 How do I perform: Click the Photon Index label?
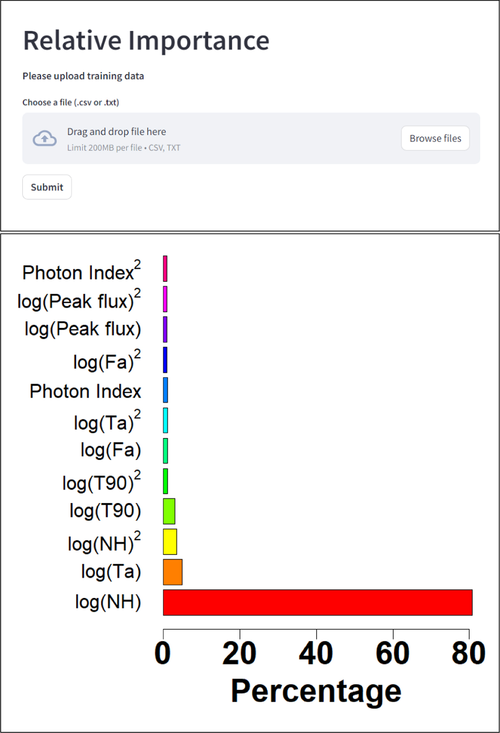tap(85, 391)
